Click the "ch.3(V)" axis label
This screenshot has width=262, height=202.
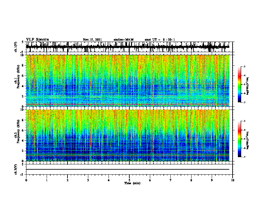16,169
